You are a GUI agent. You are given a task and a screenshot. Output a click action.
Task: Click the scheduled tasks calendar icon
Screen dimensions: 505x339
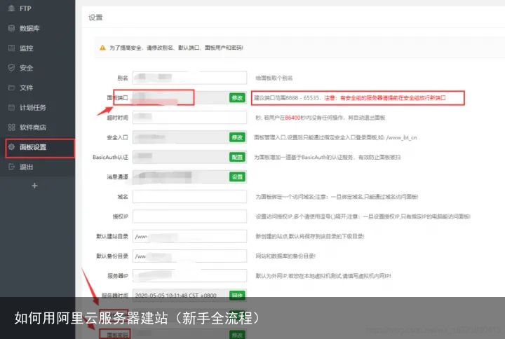pos(12,107)
